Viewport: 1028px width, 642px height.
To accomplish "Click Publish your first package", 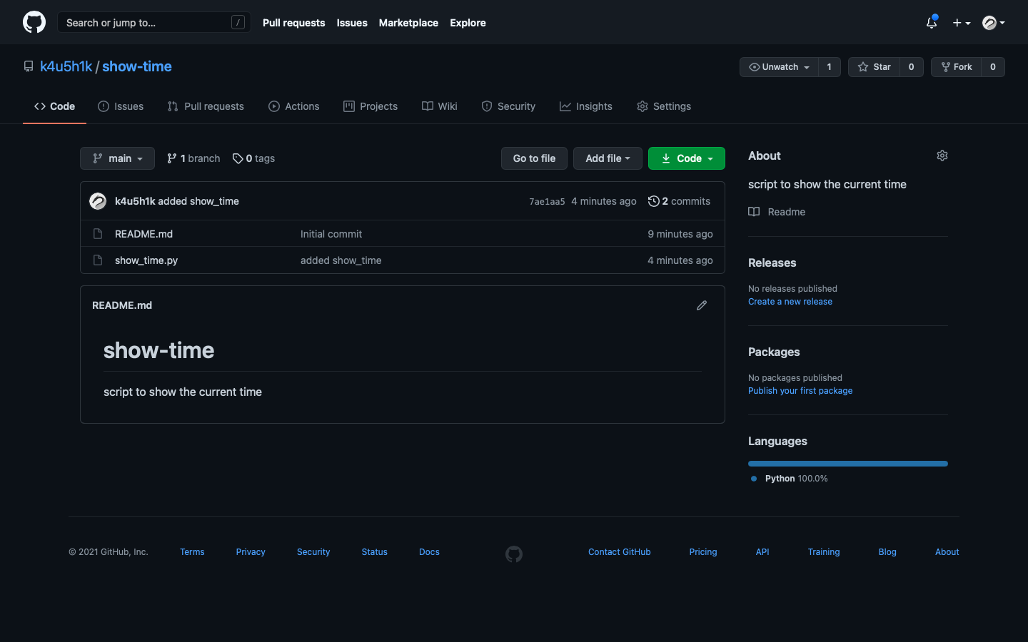I will [800, 391].
